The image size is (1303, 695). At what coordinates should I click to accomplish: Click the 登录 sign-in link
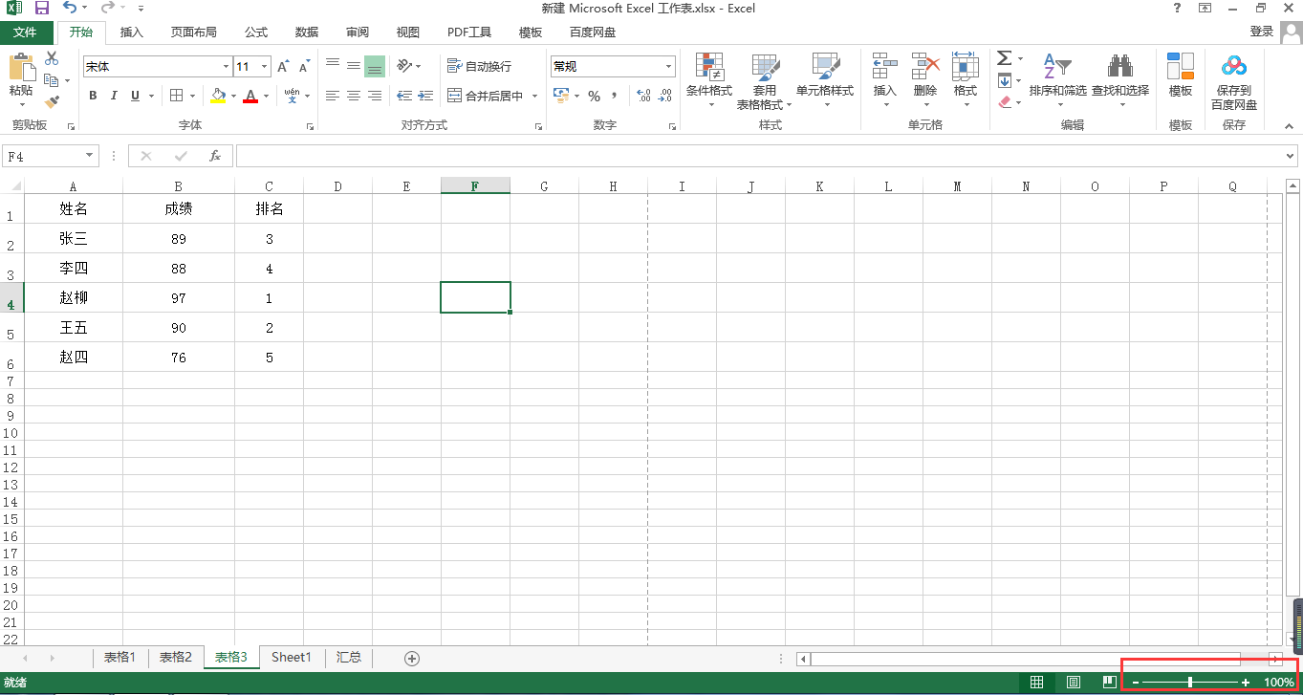1262,32
